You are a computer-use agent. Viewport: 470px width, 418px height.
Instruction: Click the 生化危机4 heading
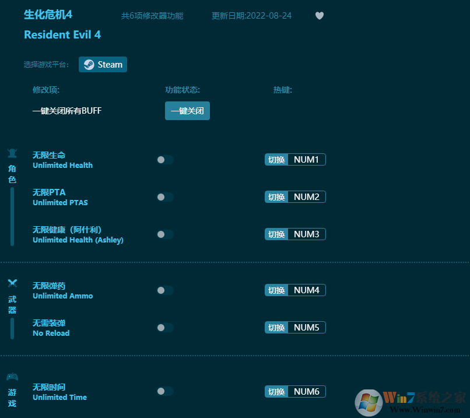48,15
